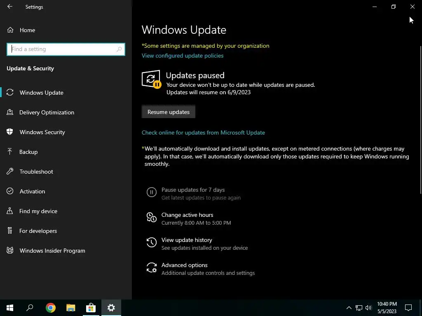The image size is (422, 316).
Task: Open the network icon in system tray
Action: point(359,308)
